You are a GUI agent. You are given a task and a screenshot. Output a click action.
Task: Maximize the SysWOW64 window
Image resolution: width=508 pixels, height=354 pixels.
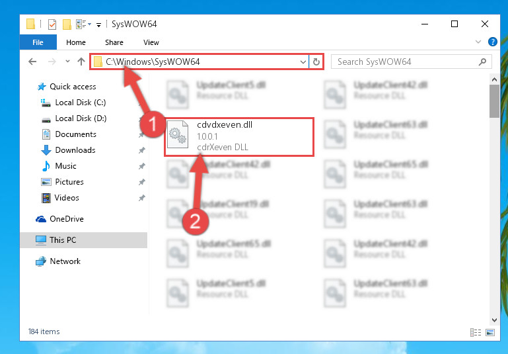[454, 24]
